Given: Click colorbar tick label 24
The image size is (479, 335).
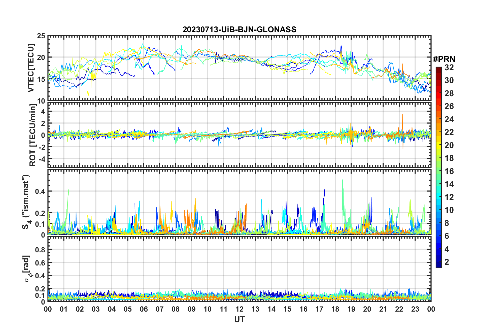Looking at the screenshot, I should (x=449, y=119).
